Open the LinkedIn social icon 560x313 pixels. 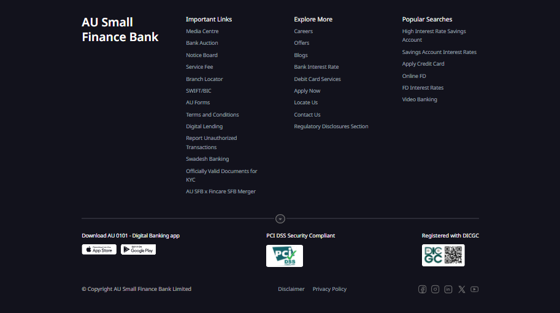448,289
